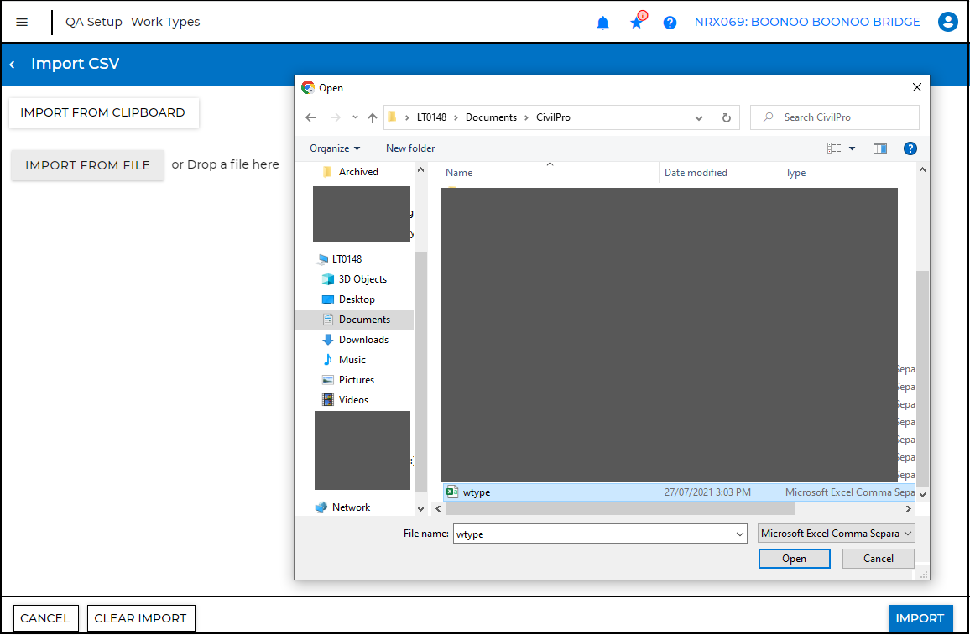
Task: Open user account profile icon
Action: pyautogui.click(x=947, y=23)
